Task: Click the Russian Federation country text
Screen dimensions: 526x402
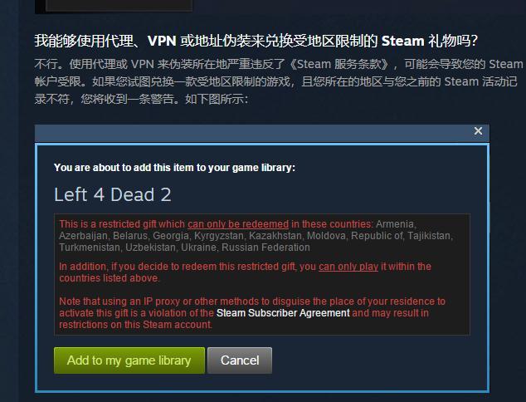Action: coord(265,248)
